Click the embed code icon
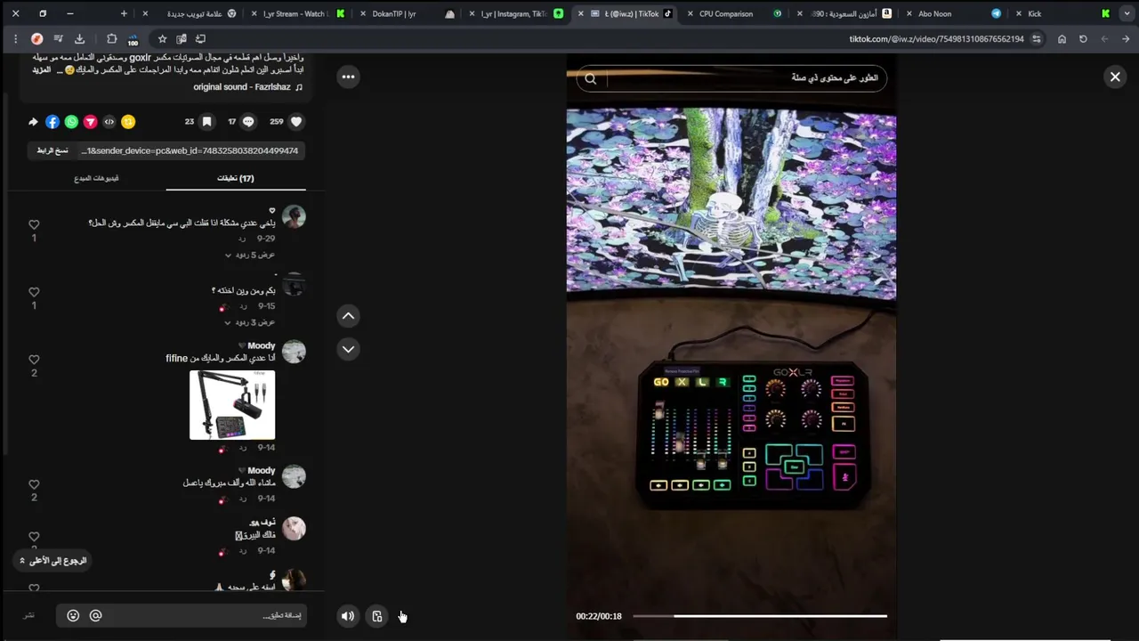This screenshot has width=1139, height=641. tap(109, 122)
